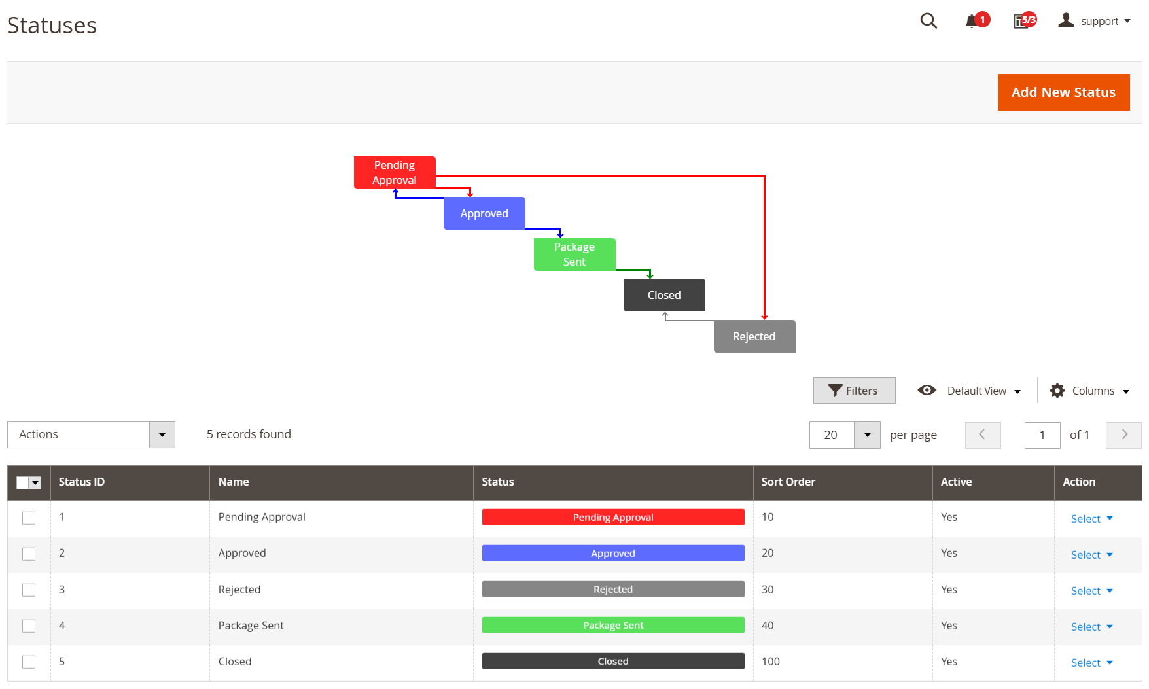Image resolution: width=1149 pixels, height=689 pixels.
Task: Go to previous page arrow
Action: pyautogui.click(x=983, y=435)
